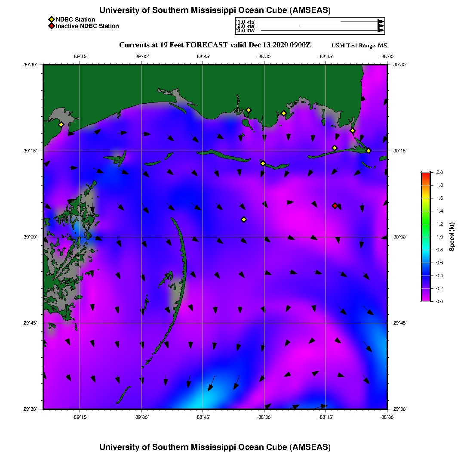Select the 2.0 kts label in scale box
Screen dimensions: 473x452
(247, 26)
